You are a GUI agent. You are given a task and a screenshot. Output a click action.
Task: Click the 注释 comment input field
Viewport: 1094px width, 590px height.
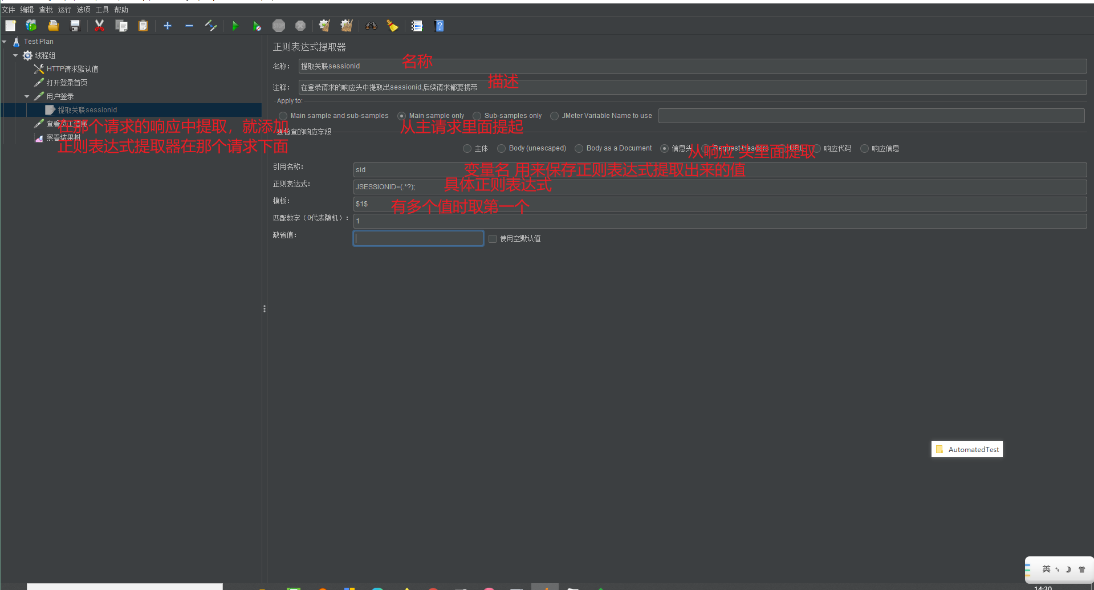692,87
